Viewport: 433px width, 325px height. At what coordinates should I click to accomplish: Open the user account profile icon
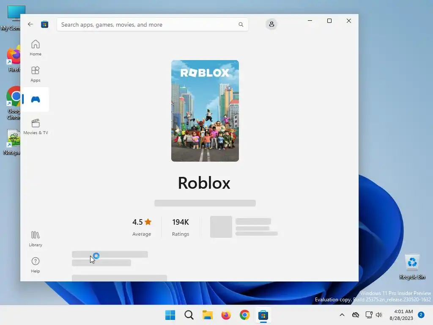click(x=271, y=24)
